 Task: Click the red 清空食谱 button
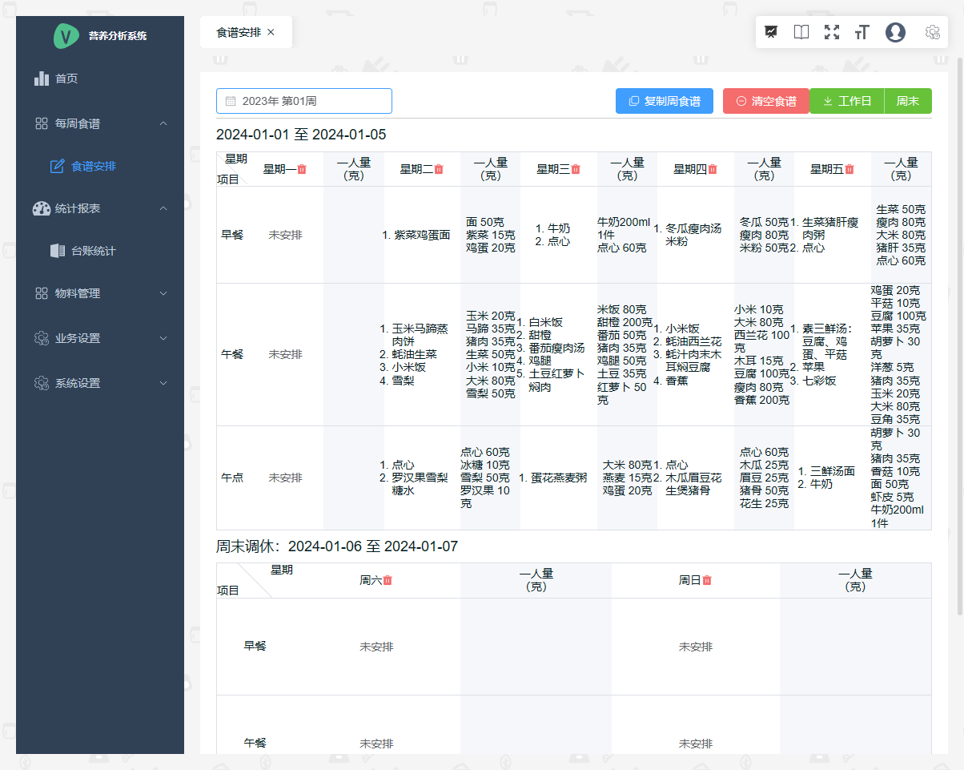point(765,101)
